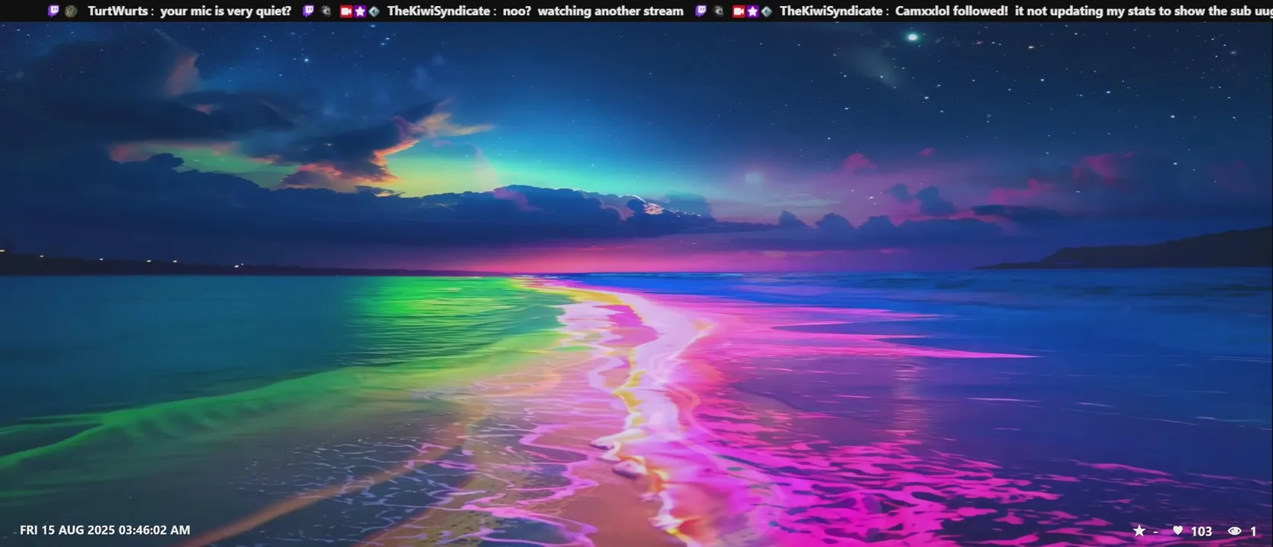Click the Twitch icon before TurtWurts' message

(53, 11)
